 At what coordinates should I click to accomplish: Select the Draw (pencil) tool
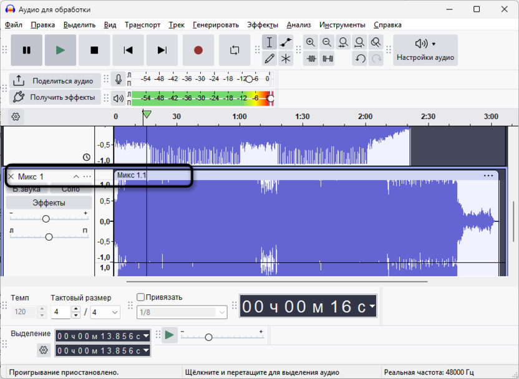[x=269, y=59]
